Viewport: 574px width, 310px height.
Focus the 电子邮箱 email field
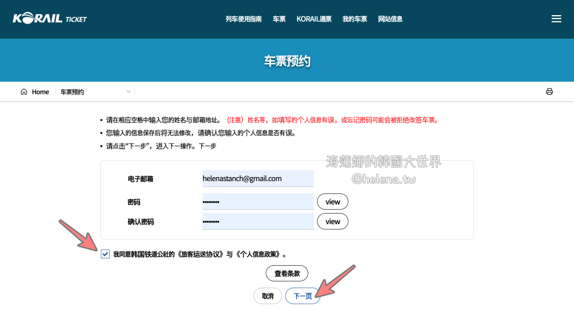pyautogui.click(x=258, y=178)
